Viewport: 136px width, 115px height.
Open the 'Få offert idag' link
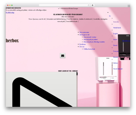pos(10,13)
